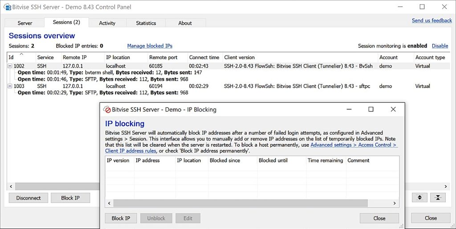The image size is (456, 229).
Task: Collapse session 1003 tree row
Action: 10,86
